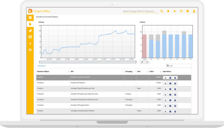Click the KPI table search field

180,66
